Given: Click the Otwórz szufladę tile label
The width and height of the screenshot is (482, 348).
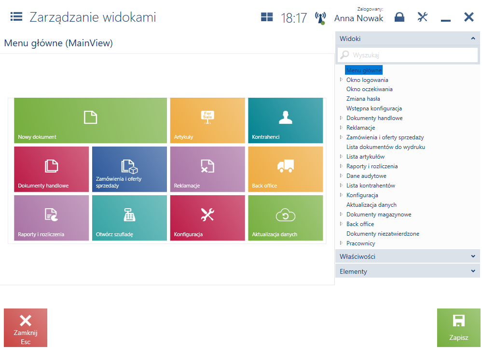Looking at the screenshot, I should [114, 234].
